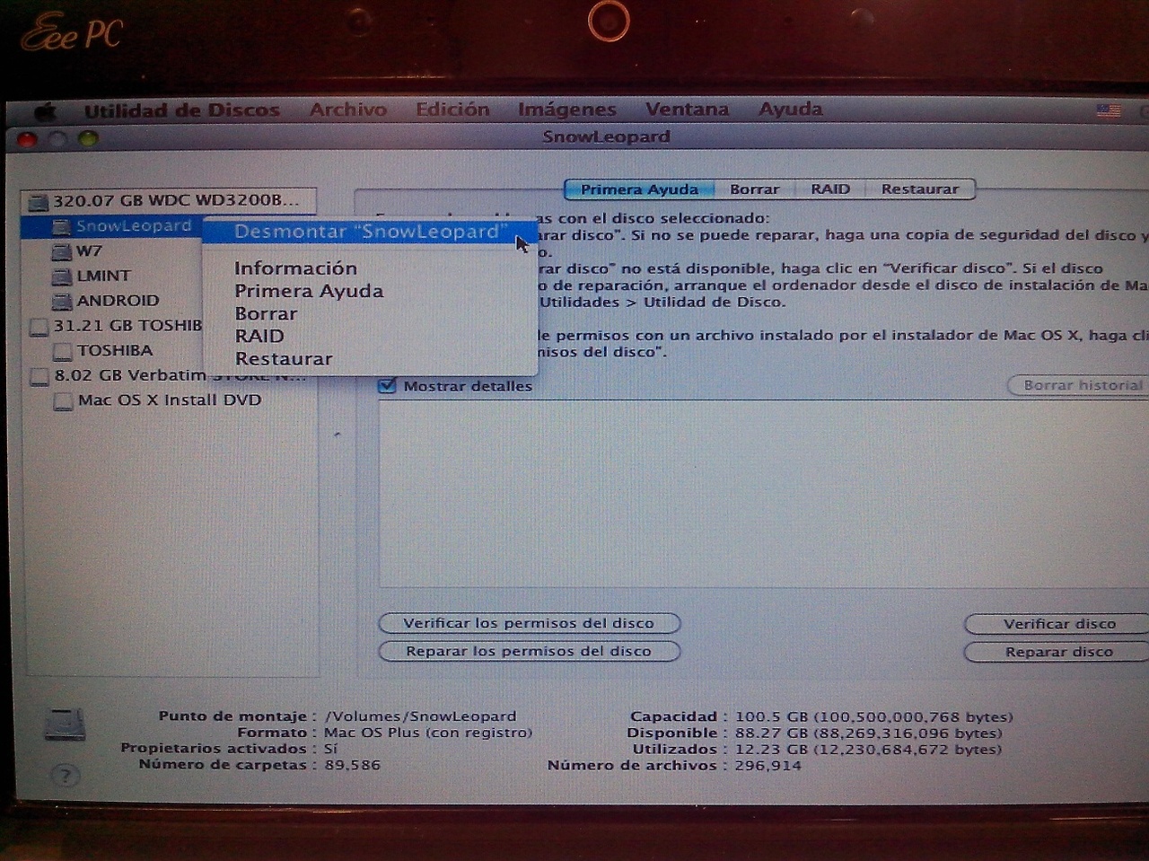Image resolution: width=1149 pixels, height=861 pixels.
Task: Choose Desmontar "SnowLeopard" from context menu
Action: coord(366,232)
